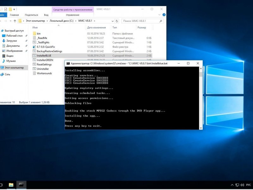Click the console scrollbar down arrow
This screenshot has width=253, height=190.
(201, 128)
